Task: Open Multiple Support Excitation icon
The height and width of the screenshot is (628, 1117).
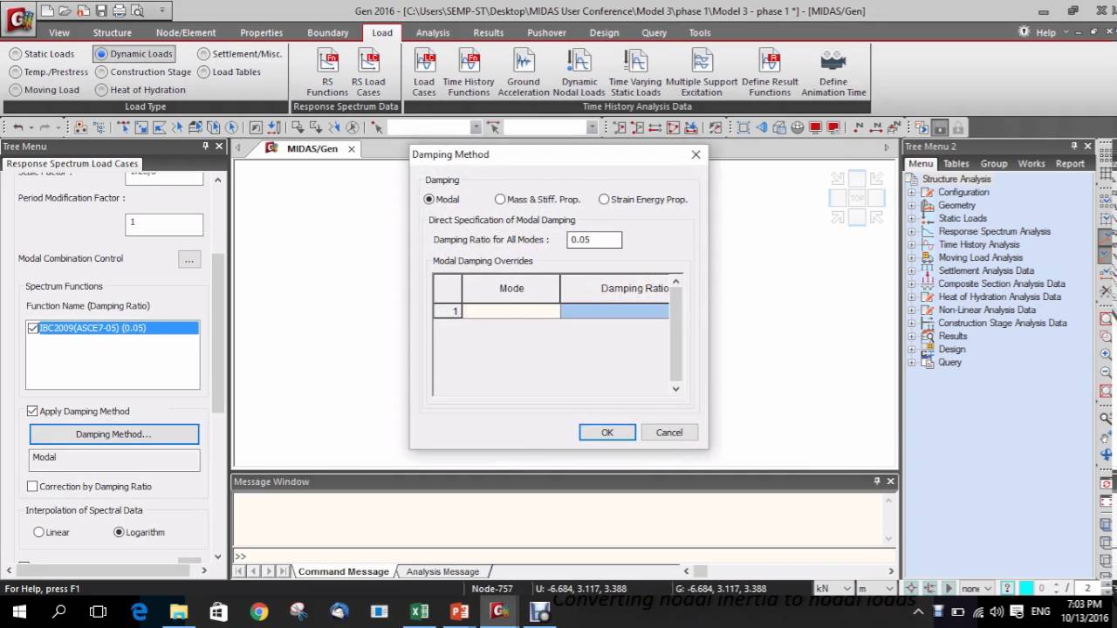Action: coord(702,72)
